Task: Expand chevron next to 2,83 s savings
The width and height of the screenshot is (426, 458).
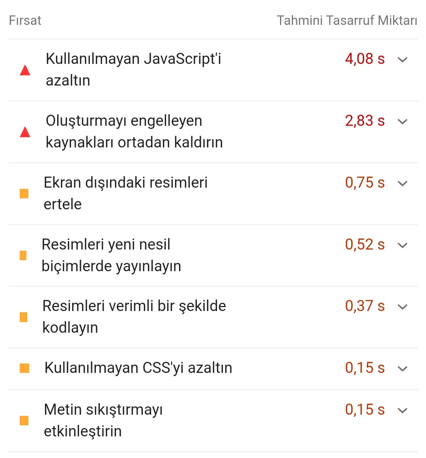Action: [403, 121]
